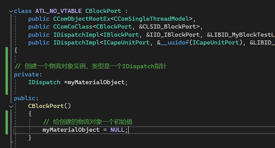
Task: Click the NULL value in the assignment
Action: pyautogui.click(x=118, y=130)
